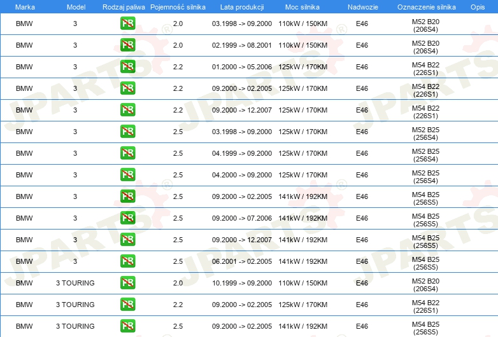This screenshot has height=337, width=498.
Task: Click 3 TOURING model in the 2.0 row
Action: tap(75, 283)
